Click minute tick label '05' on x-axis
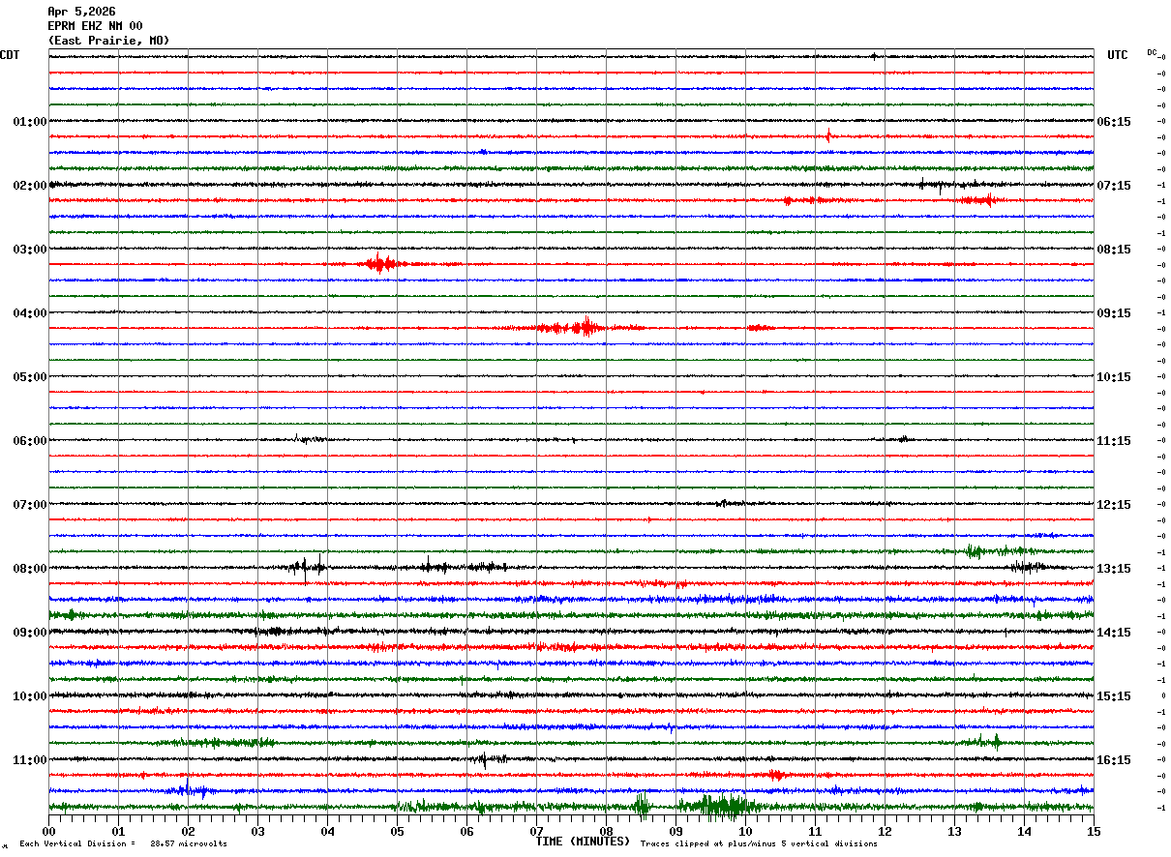The height and width of the screenshot is (857, 1171). [397, 831]
